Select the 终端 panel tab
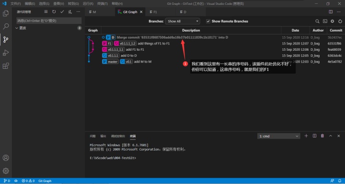345x184 pixels. (x=133, y=136)
